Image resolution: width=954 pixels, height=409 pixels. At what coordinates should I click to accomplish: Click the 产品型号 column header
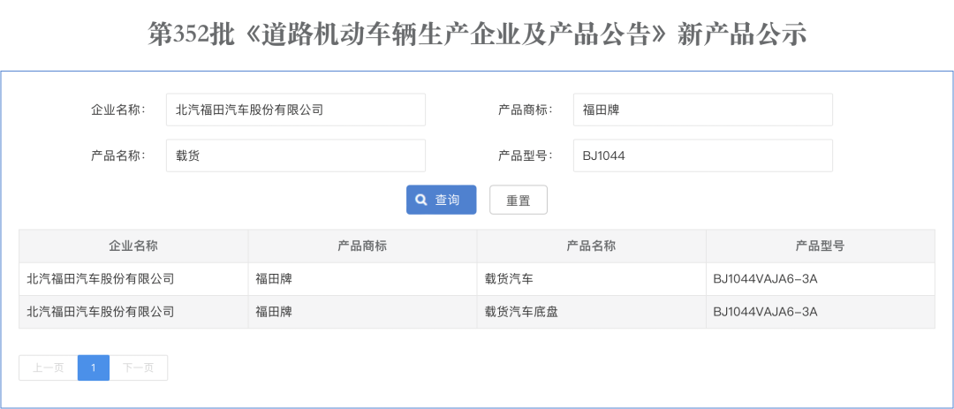coord(821,246)
